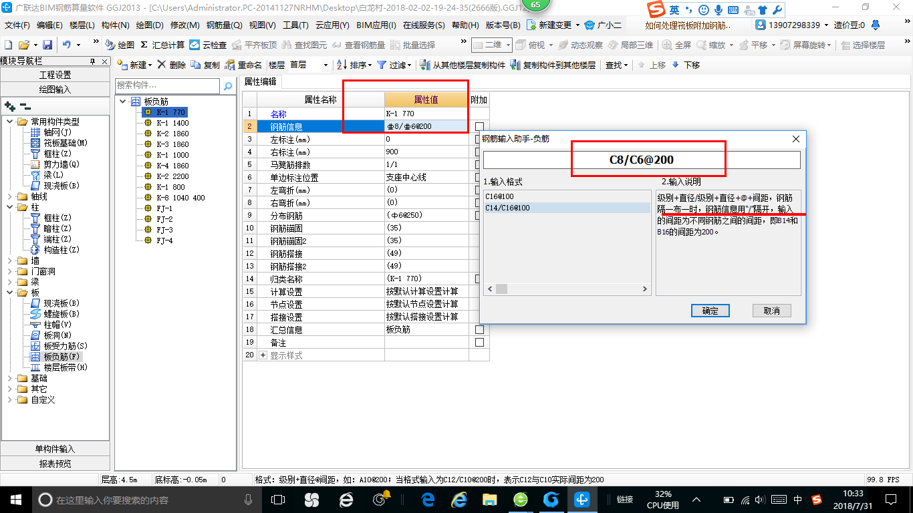Open the 单构件输入 section
This screenshot has width=913, height=513.
pyautogui.click(x=55, y=449)
